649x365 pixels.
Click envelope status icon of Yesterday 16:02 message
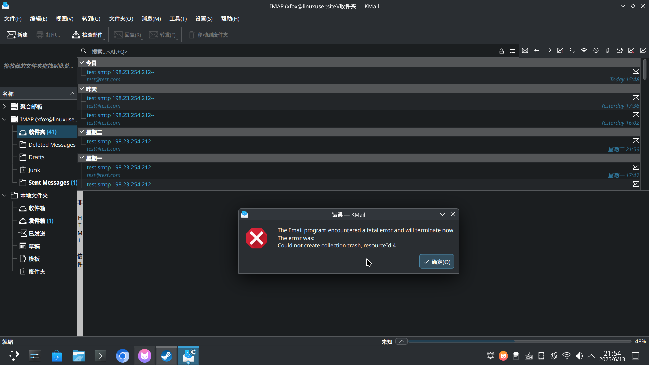click(x=636, y=115)
